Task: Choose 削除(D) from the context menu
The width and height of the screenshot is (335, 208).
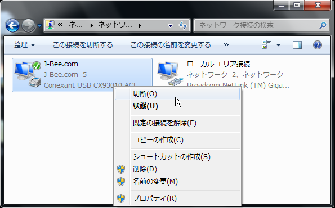Action: (x=177, y=169)
